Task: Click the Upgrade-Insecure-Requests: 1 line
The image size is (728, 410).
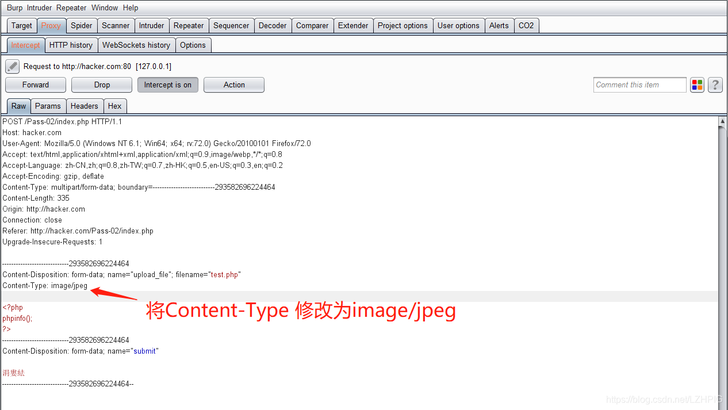Action: point(52,242)
